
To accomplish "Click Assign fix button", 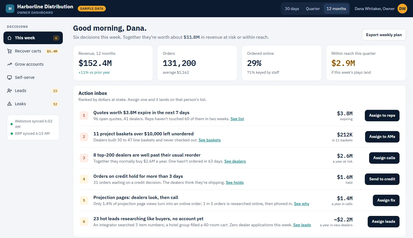I will pyautogui.click(x=386, y=200).
